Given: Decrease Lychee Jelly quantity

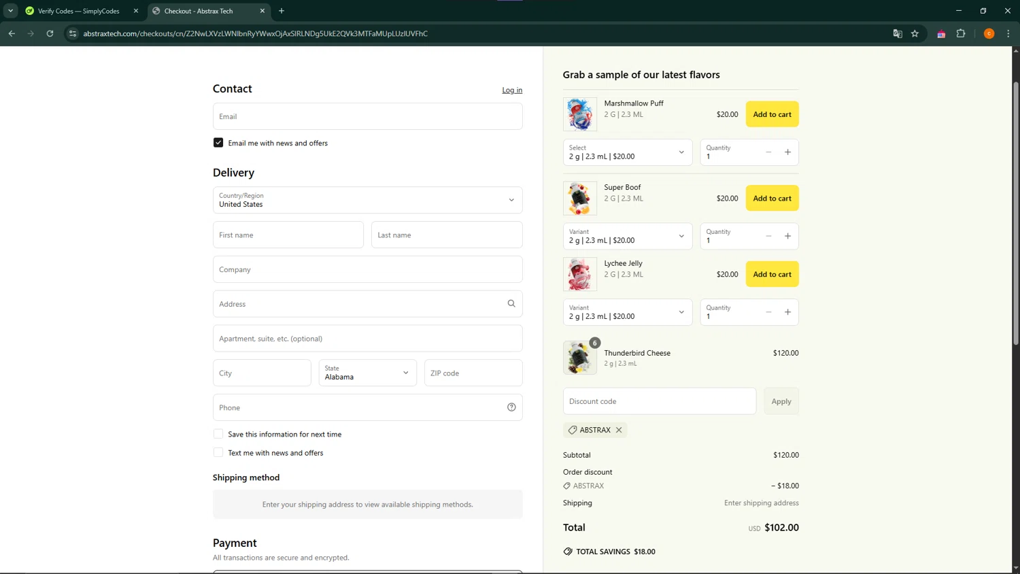Looking at the screenshot, I should pyautogui.click(x=768, y=312).
